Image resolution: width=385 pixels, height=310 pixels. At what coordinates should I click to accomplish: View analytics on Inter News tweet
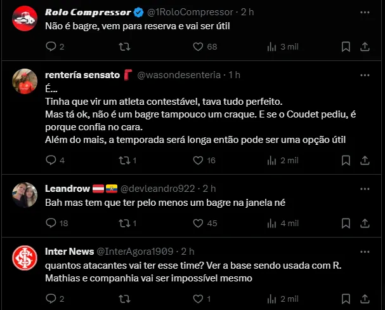[272, 299]
